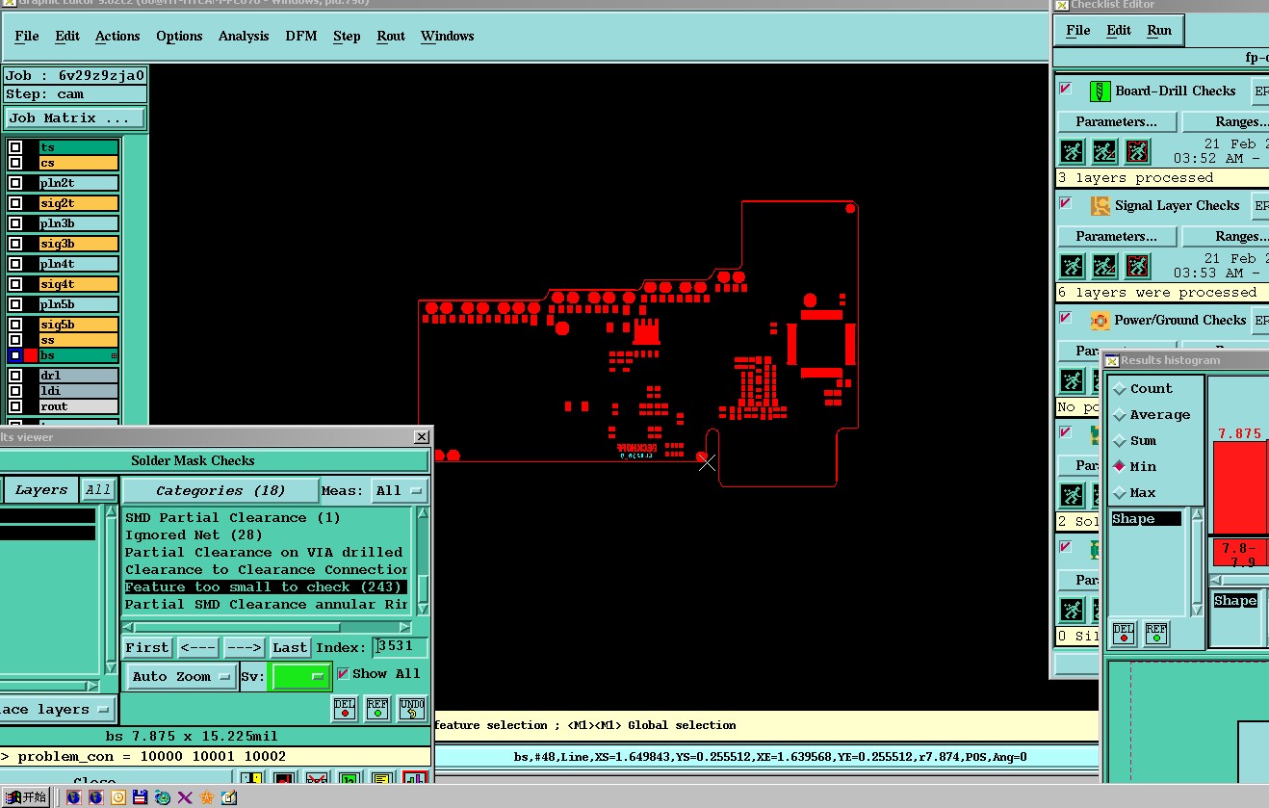Toggle Board-Drill Checks checkbox
This screenshot has height=808, width=1269.
1065,89
